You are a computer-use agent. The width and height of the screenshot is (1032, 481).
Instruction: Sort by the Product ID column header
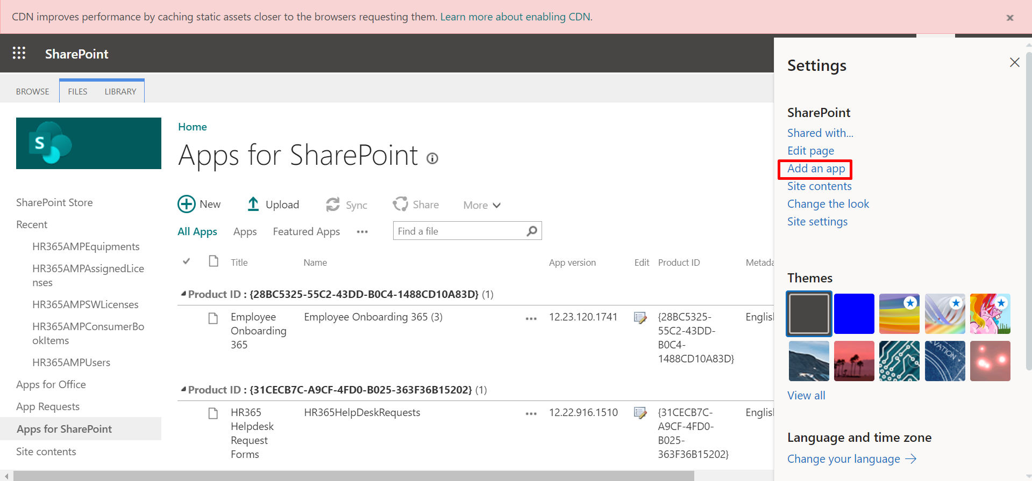[x=679, y=263]
